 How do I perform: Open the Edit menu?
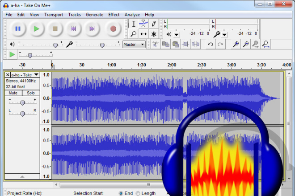[21, 15]
